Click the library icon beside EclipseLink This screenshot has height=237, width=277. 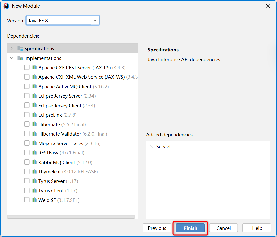(x=34, y=115)
